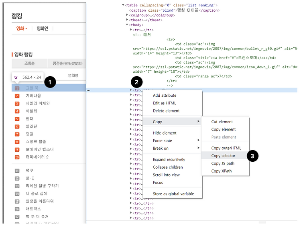Click the rank 6 icon beside 알라딘

coord(17,127)
